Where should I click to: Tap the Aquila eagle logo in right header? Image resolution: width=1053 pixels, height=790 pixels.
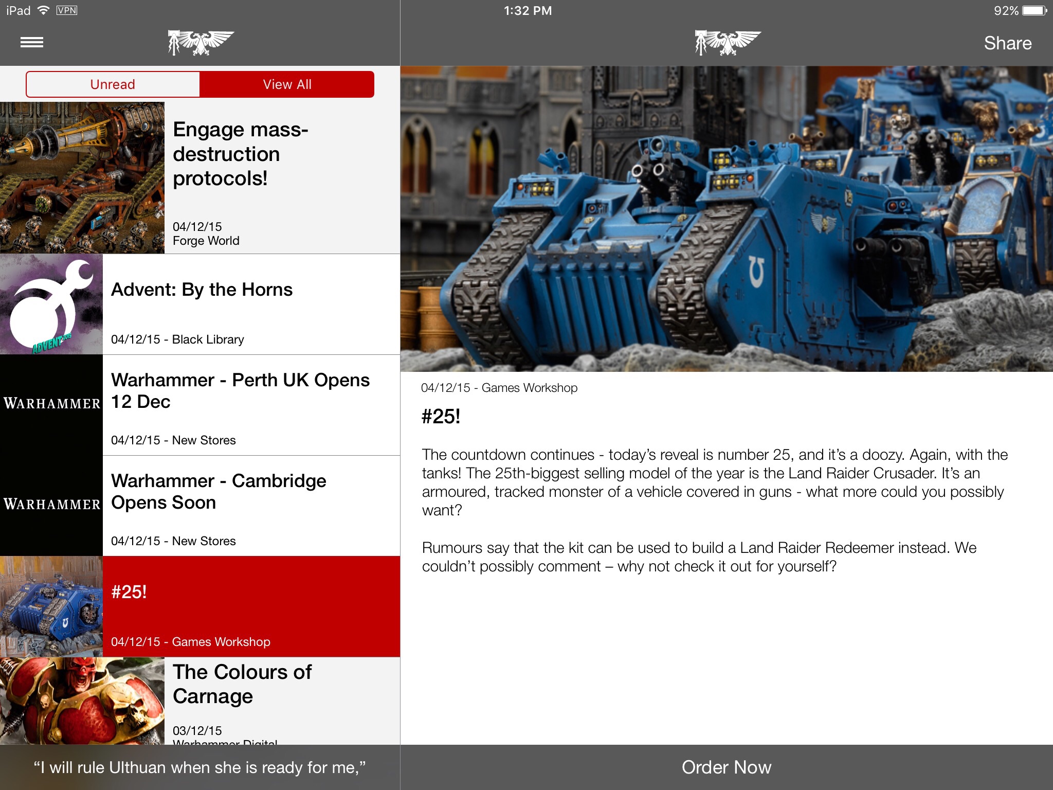(727, 43)
